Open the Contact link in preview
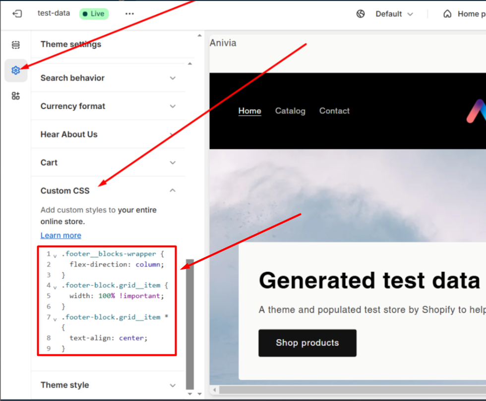 (334, 111)
